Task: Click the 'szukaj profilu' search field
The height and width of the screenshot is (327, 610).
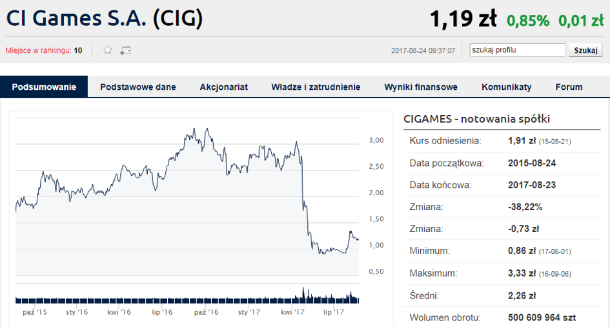Action: coord(518,50)
